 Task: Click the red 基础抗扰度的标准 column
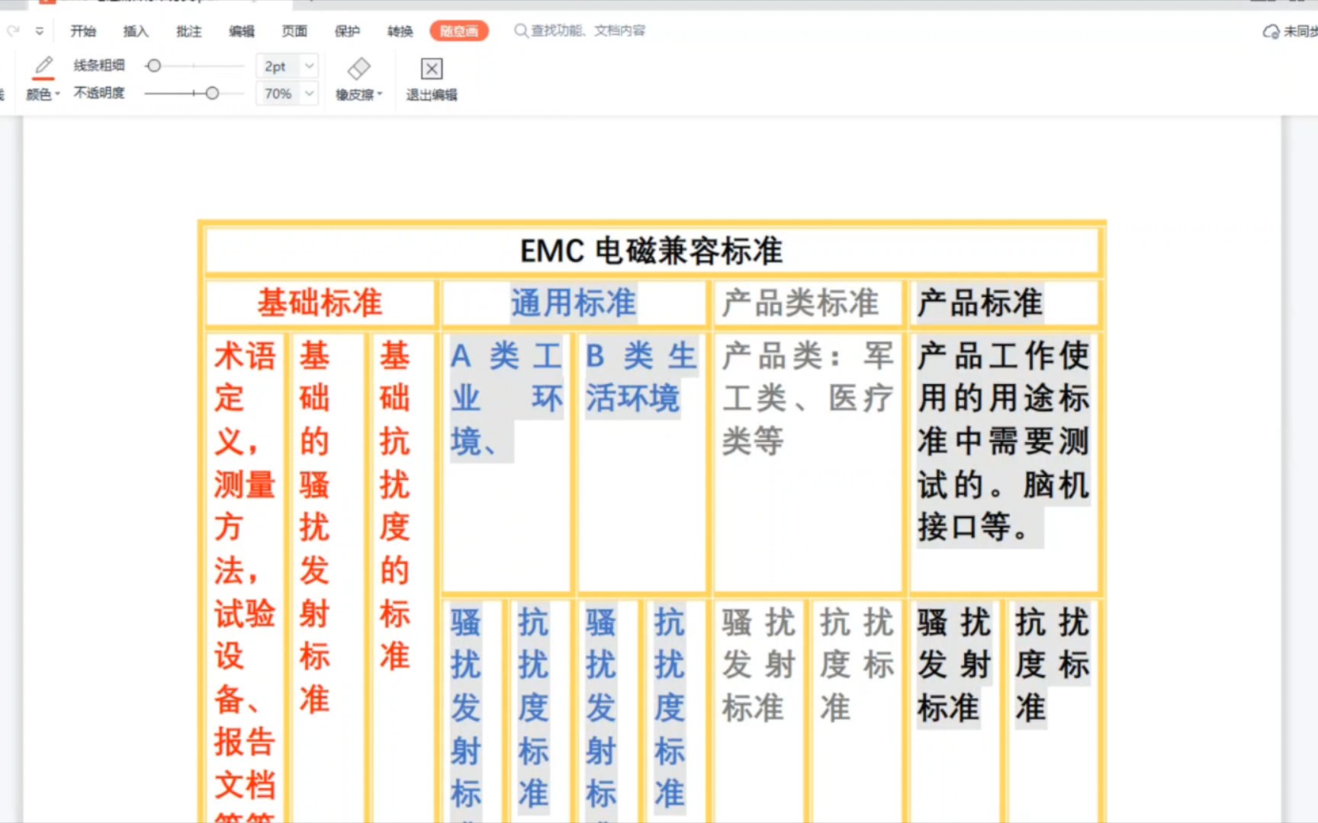point(395,506)
